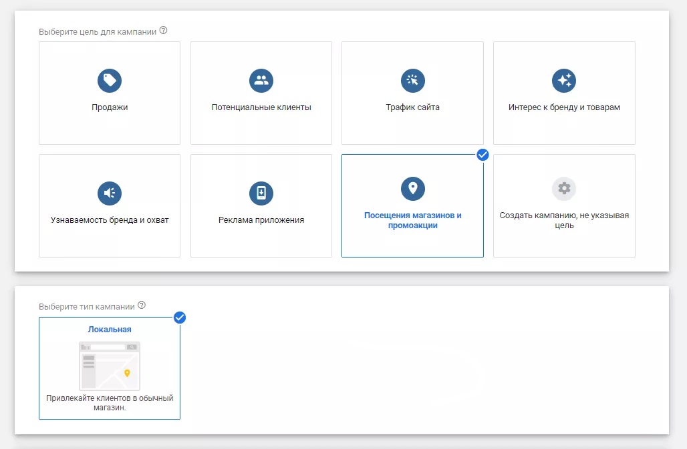Image resolution: width=687 pixels, height=449 pixels.
Task: Click the map illustration thumbnail in Локальная card
Action: (110, 366)
